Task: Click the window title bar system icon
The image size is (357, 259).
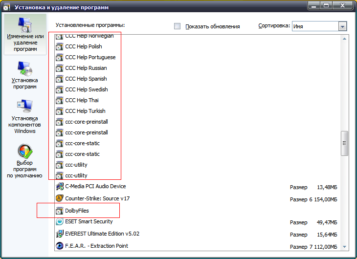Action: [6, 7]
